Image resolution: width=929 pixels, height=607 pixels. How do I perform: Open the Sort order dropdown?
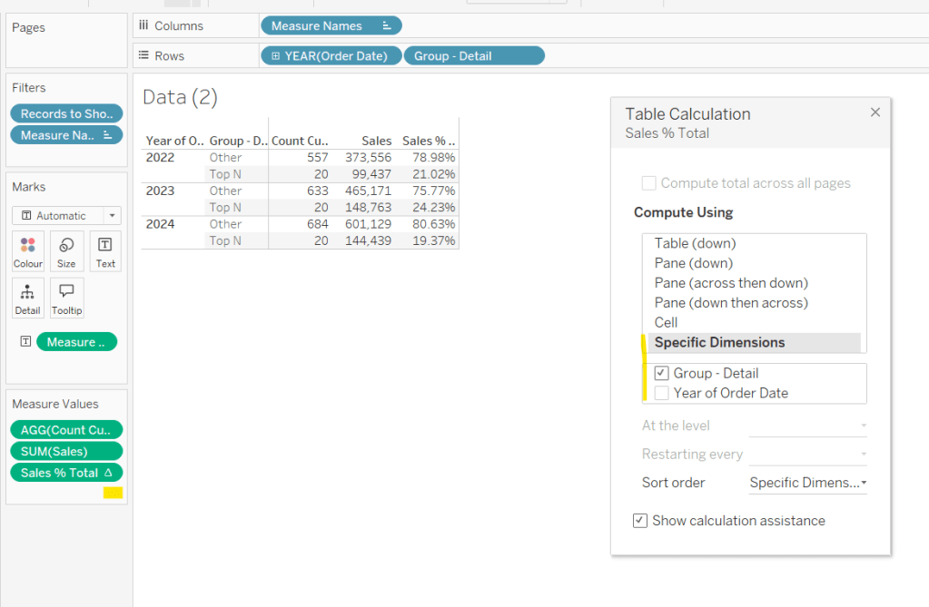coord(807,483)
